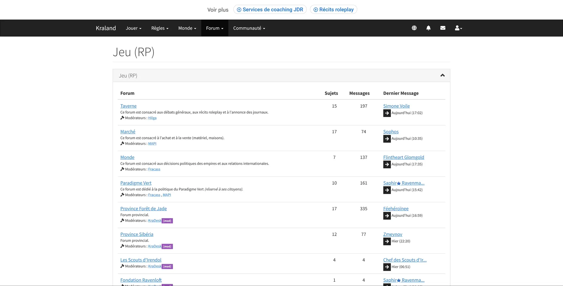563x286 pixels.
Task: Collapse the Jeu (RP) panel
Action: coord(442,75)
